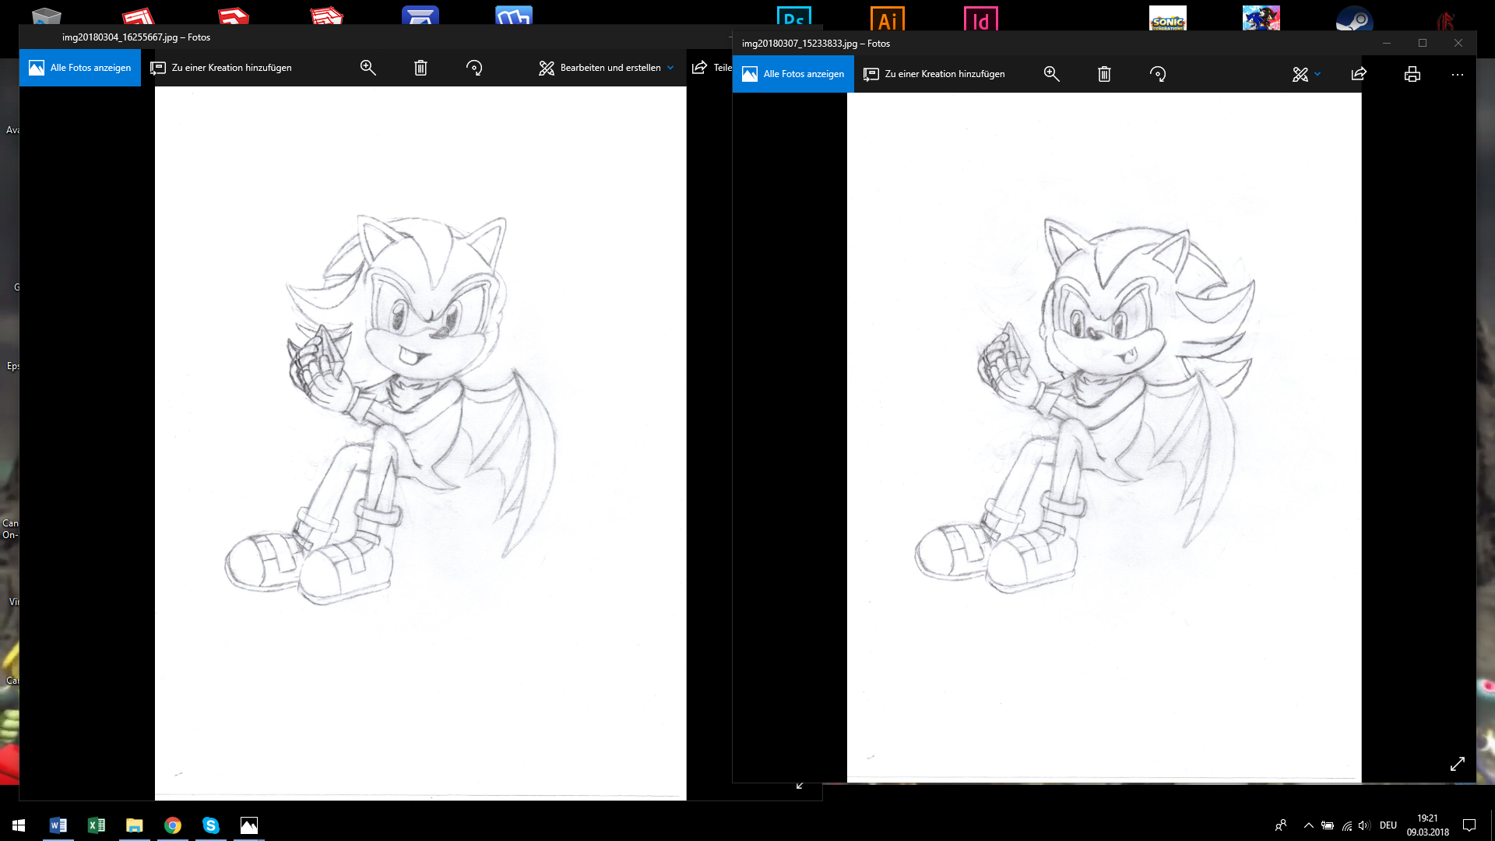The width and height of the screenshot is (1495, 841).
Task: Open the clock showing 19:21
Action: click(x=1427, y=825)
